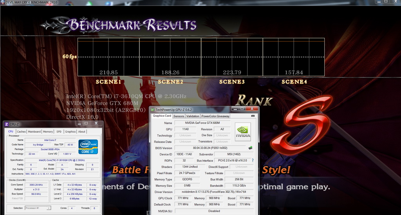The height and width of the screenshot is (215, 401).
Task: Click the Subvendor field MSI (1462)
Action: point(234,154)
